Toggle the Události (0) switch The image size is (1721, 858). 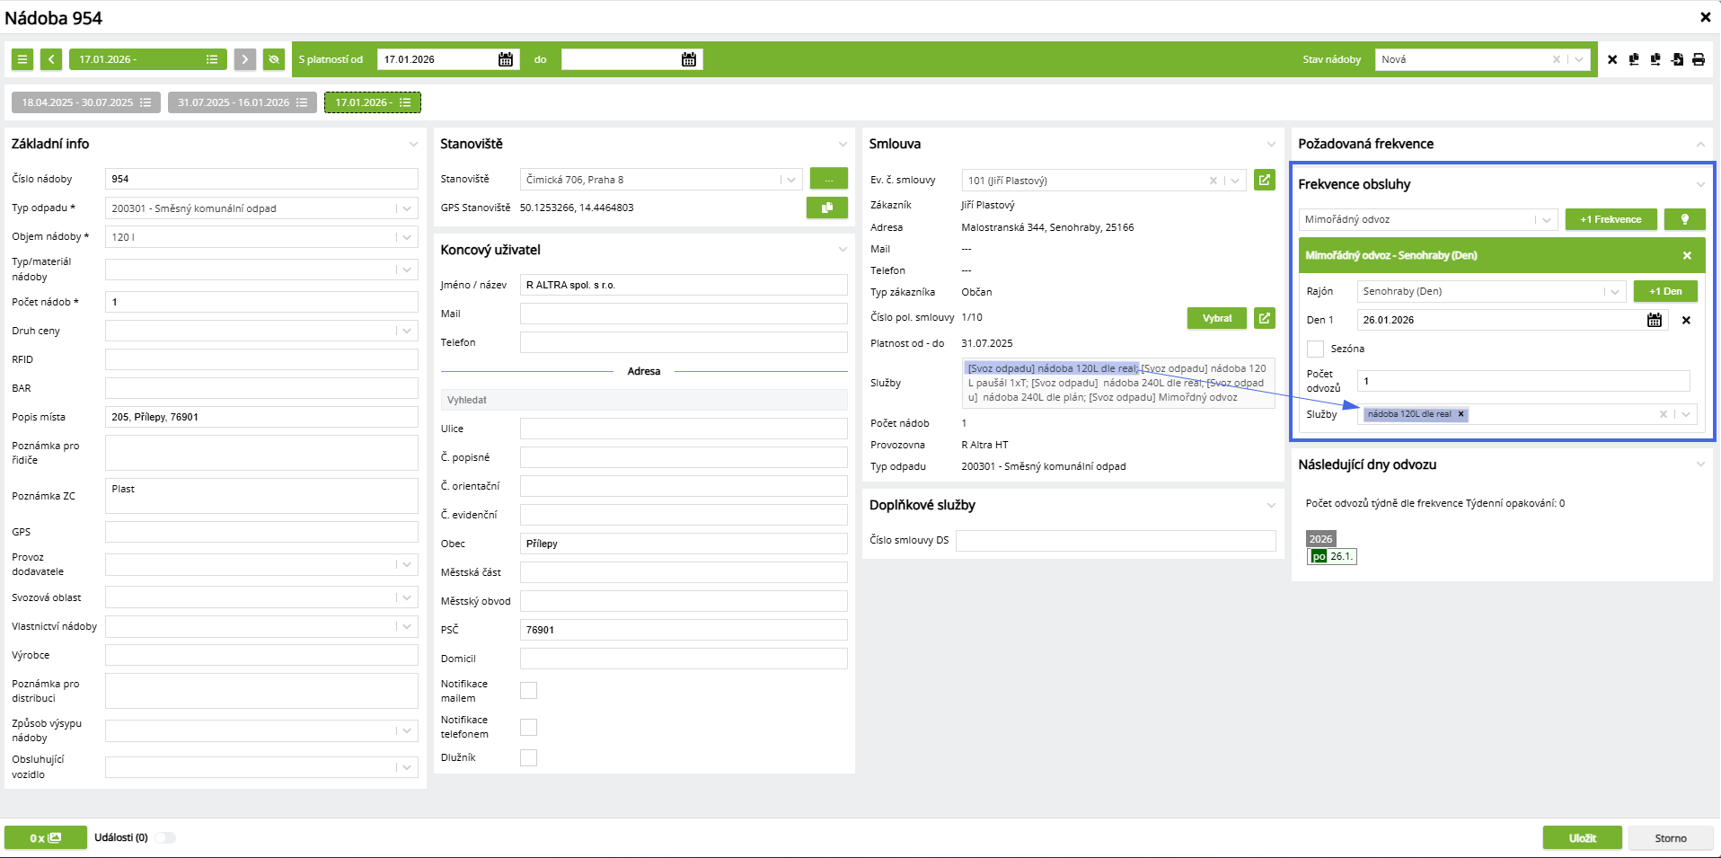pyautogui.click(x=165, y=837)
